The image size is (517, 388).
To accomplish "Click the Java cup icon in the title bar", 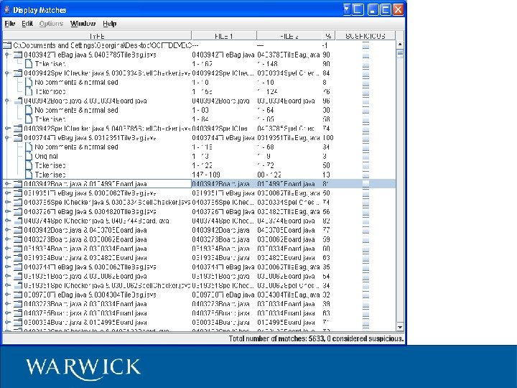I will [7, 10].
